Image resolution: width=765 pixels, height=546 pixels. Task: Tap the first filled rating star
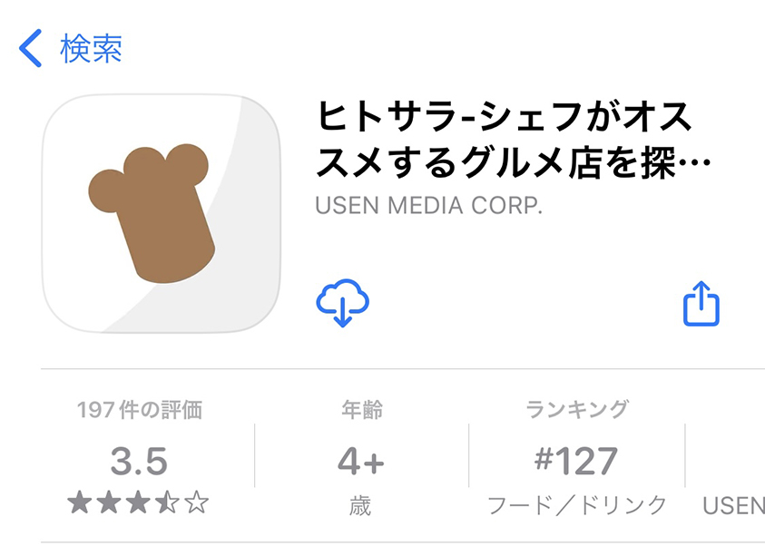coord(79,502)
